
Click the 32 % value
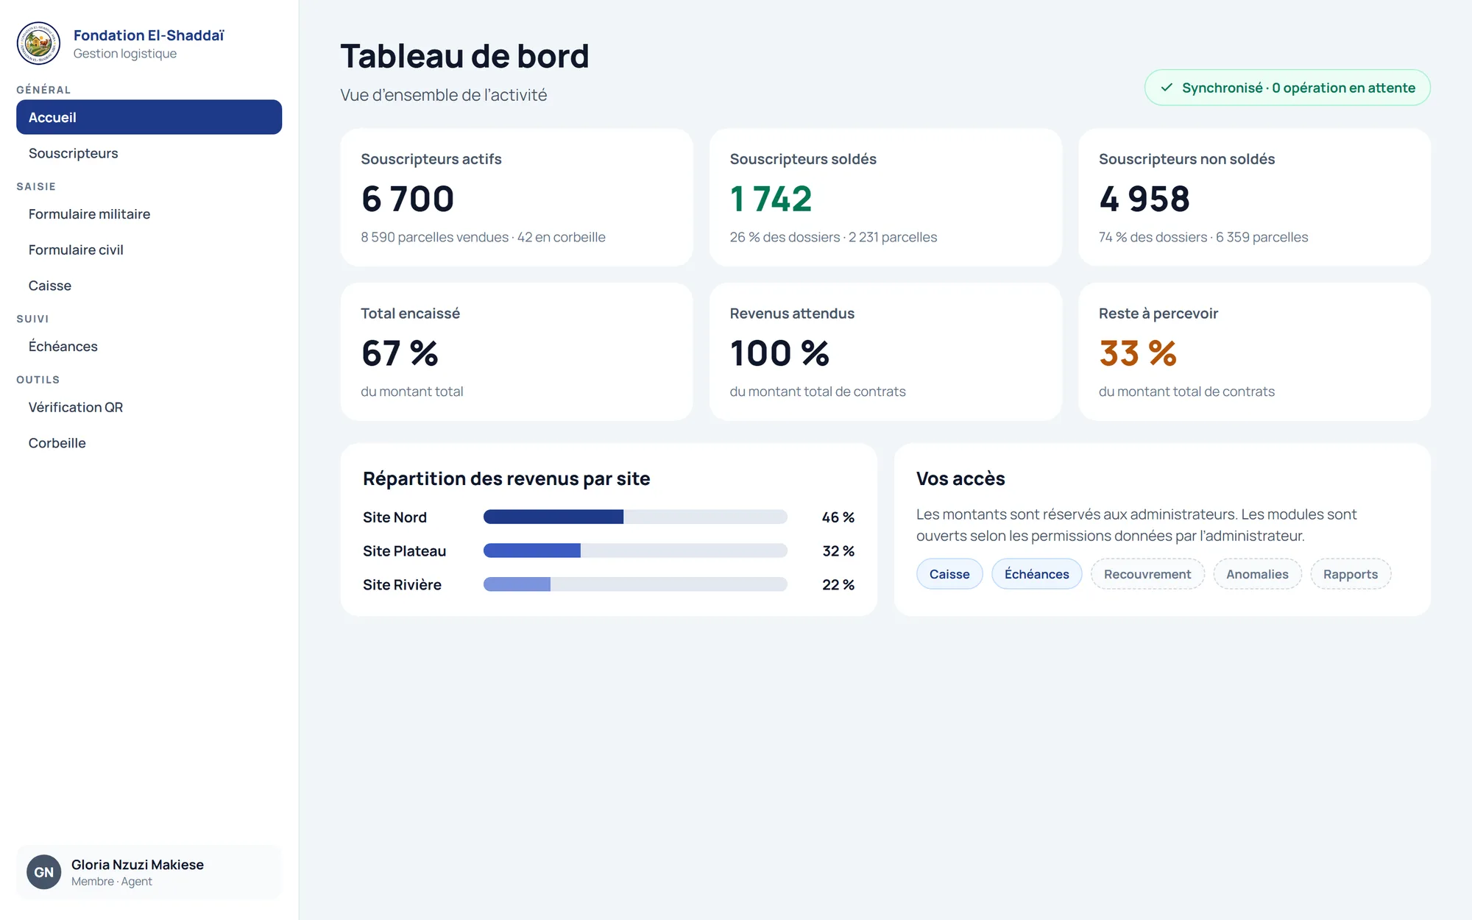pyautogui.click(x=838, y=551)
